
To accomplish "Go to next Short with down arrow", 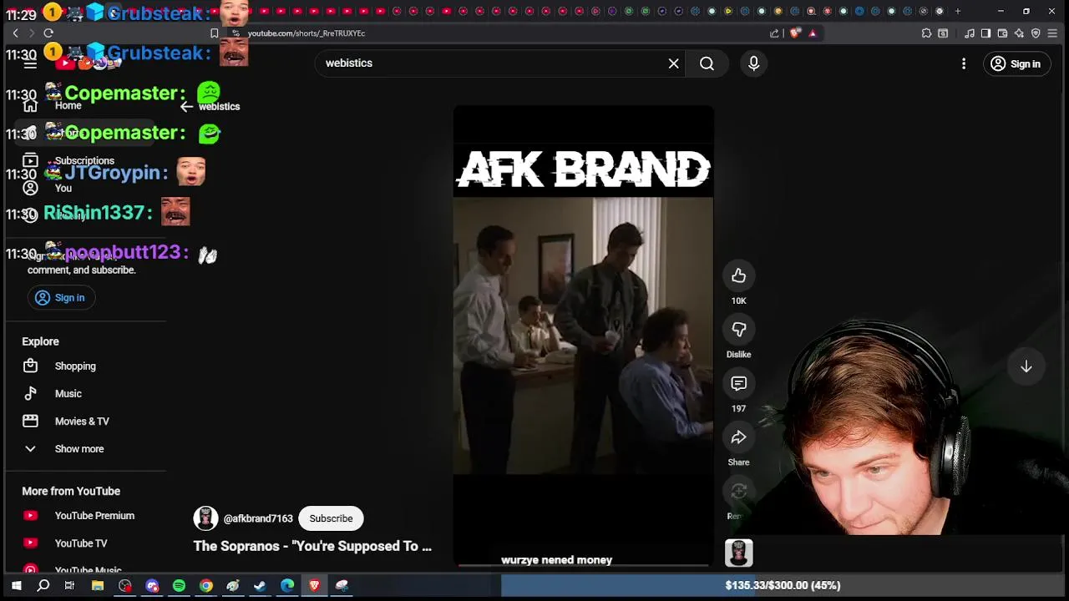I will click(1026, 366).
